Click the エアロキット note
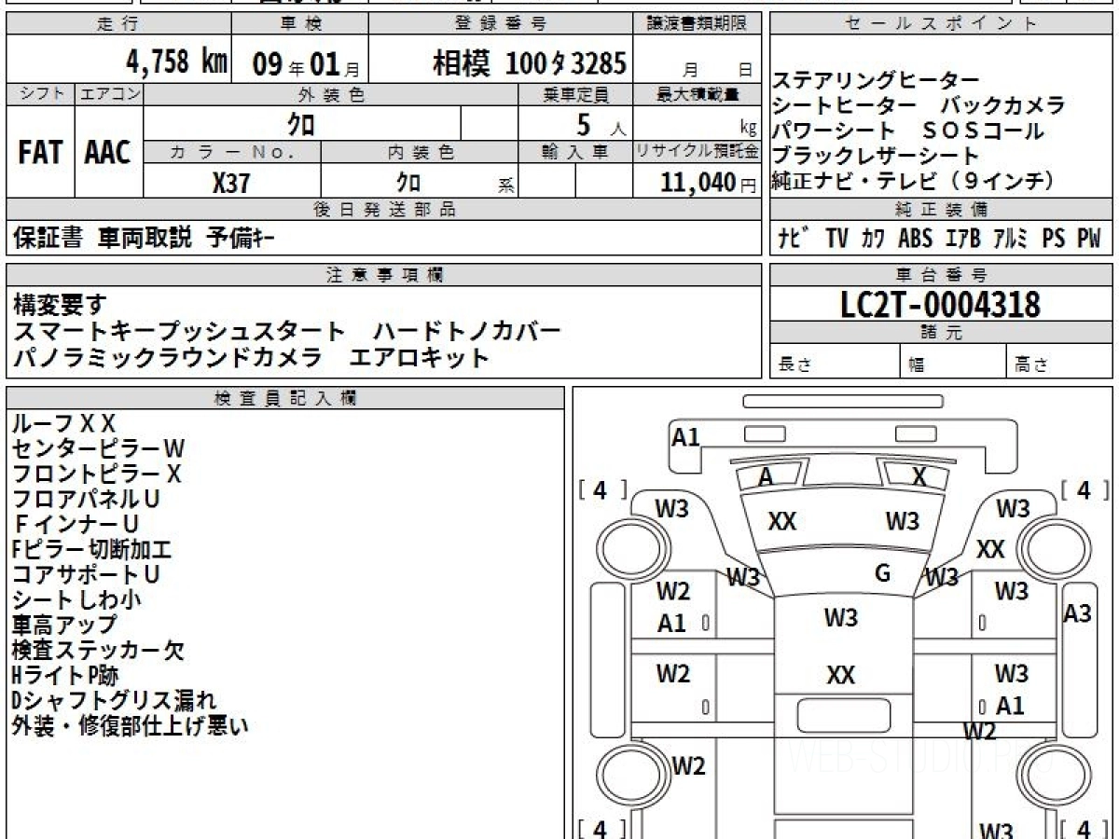The height and width of the screenshot is (839, 1119). point(420,357)
